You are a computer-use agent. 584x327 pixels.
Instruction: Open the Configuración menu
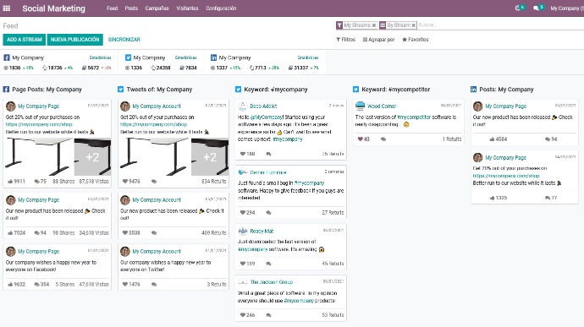[x=221, y=8]
